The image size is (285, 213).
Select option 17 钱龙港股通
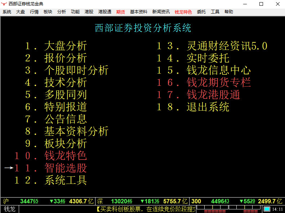click(199, 94)
